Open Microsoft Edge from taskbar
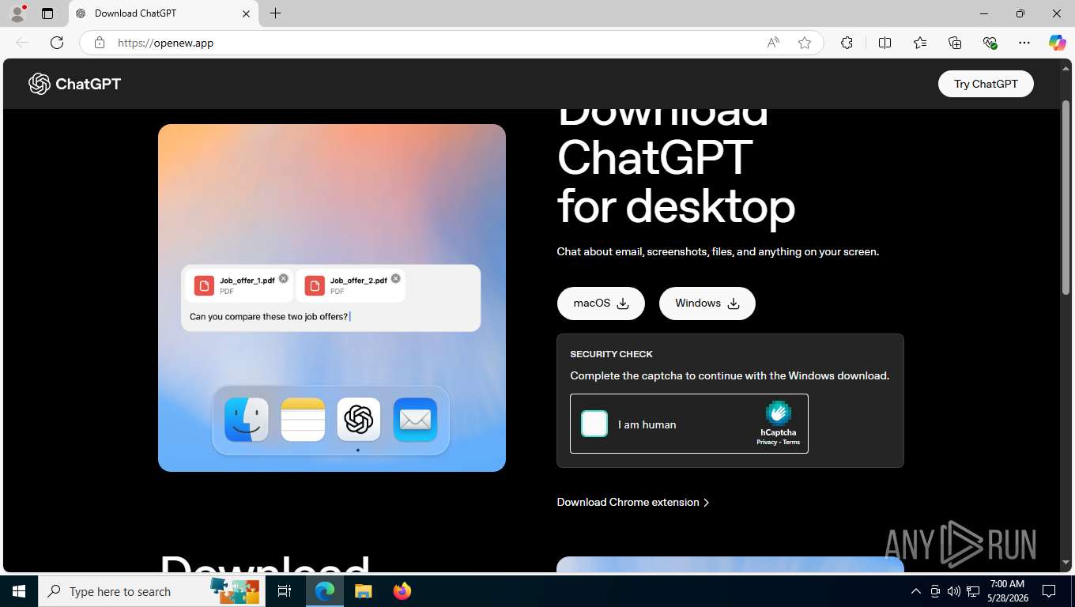1075x607 pixels. coord(325,591)
